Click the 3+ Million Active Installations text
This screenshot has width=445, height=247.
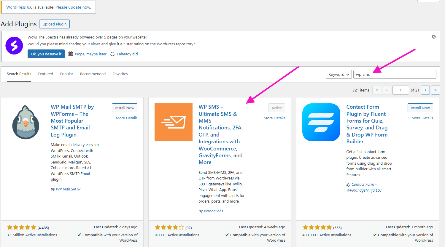32,235
